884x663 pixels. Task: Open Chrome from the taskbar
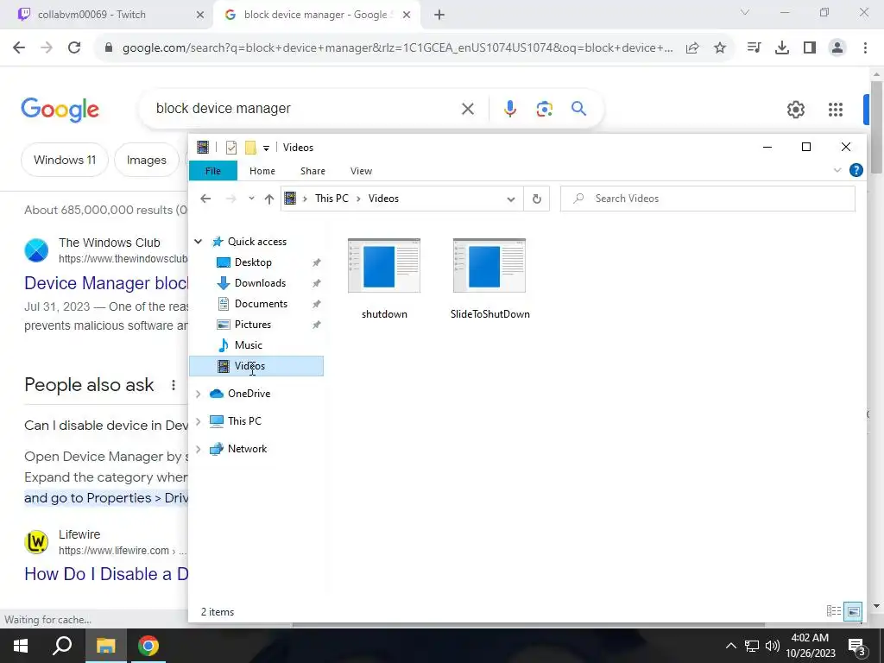click(x=148, y=646)
